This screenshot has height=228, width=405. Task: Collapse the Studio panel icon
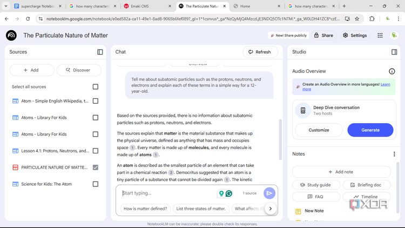[394, 52]
